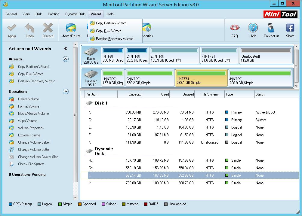Click the Facebook Share icon
Screen dimensions: 302x216
click(x=290, y=28)
